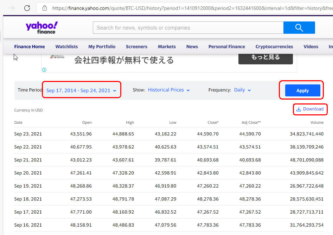Open Screeners menu item
The height and width of the screenshot is (235, 333).
pos(136,46)
